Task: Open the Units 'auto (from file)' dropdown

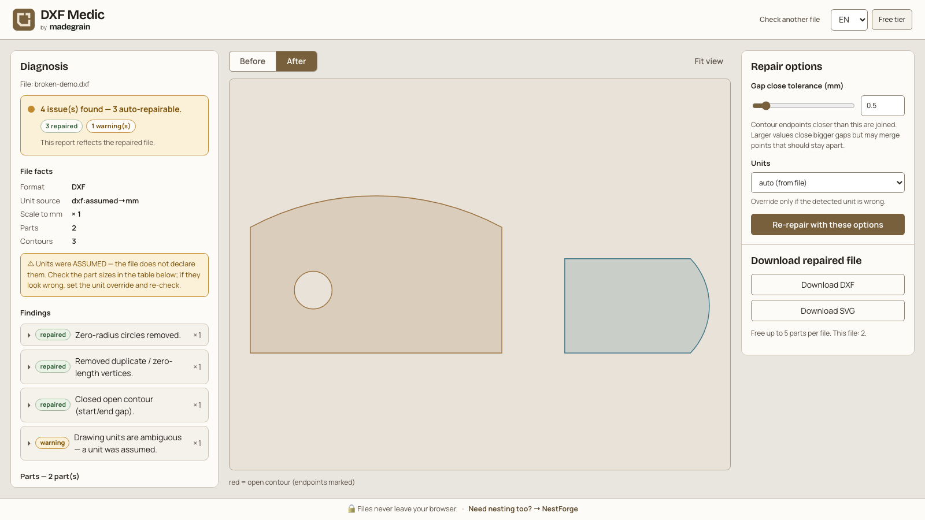Action: point(828,183)
